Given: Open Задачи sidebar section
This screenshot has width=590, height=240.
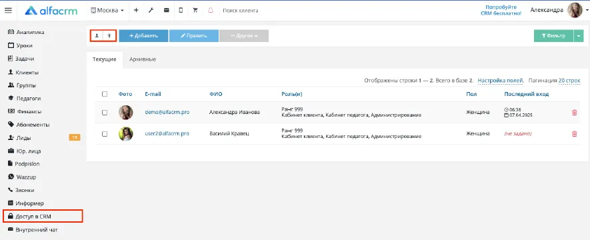Looking at the screenshot, I should 21,59.
